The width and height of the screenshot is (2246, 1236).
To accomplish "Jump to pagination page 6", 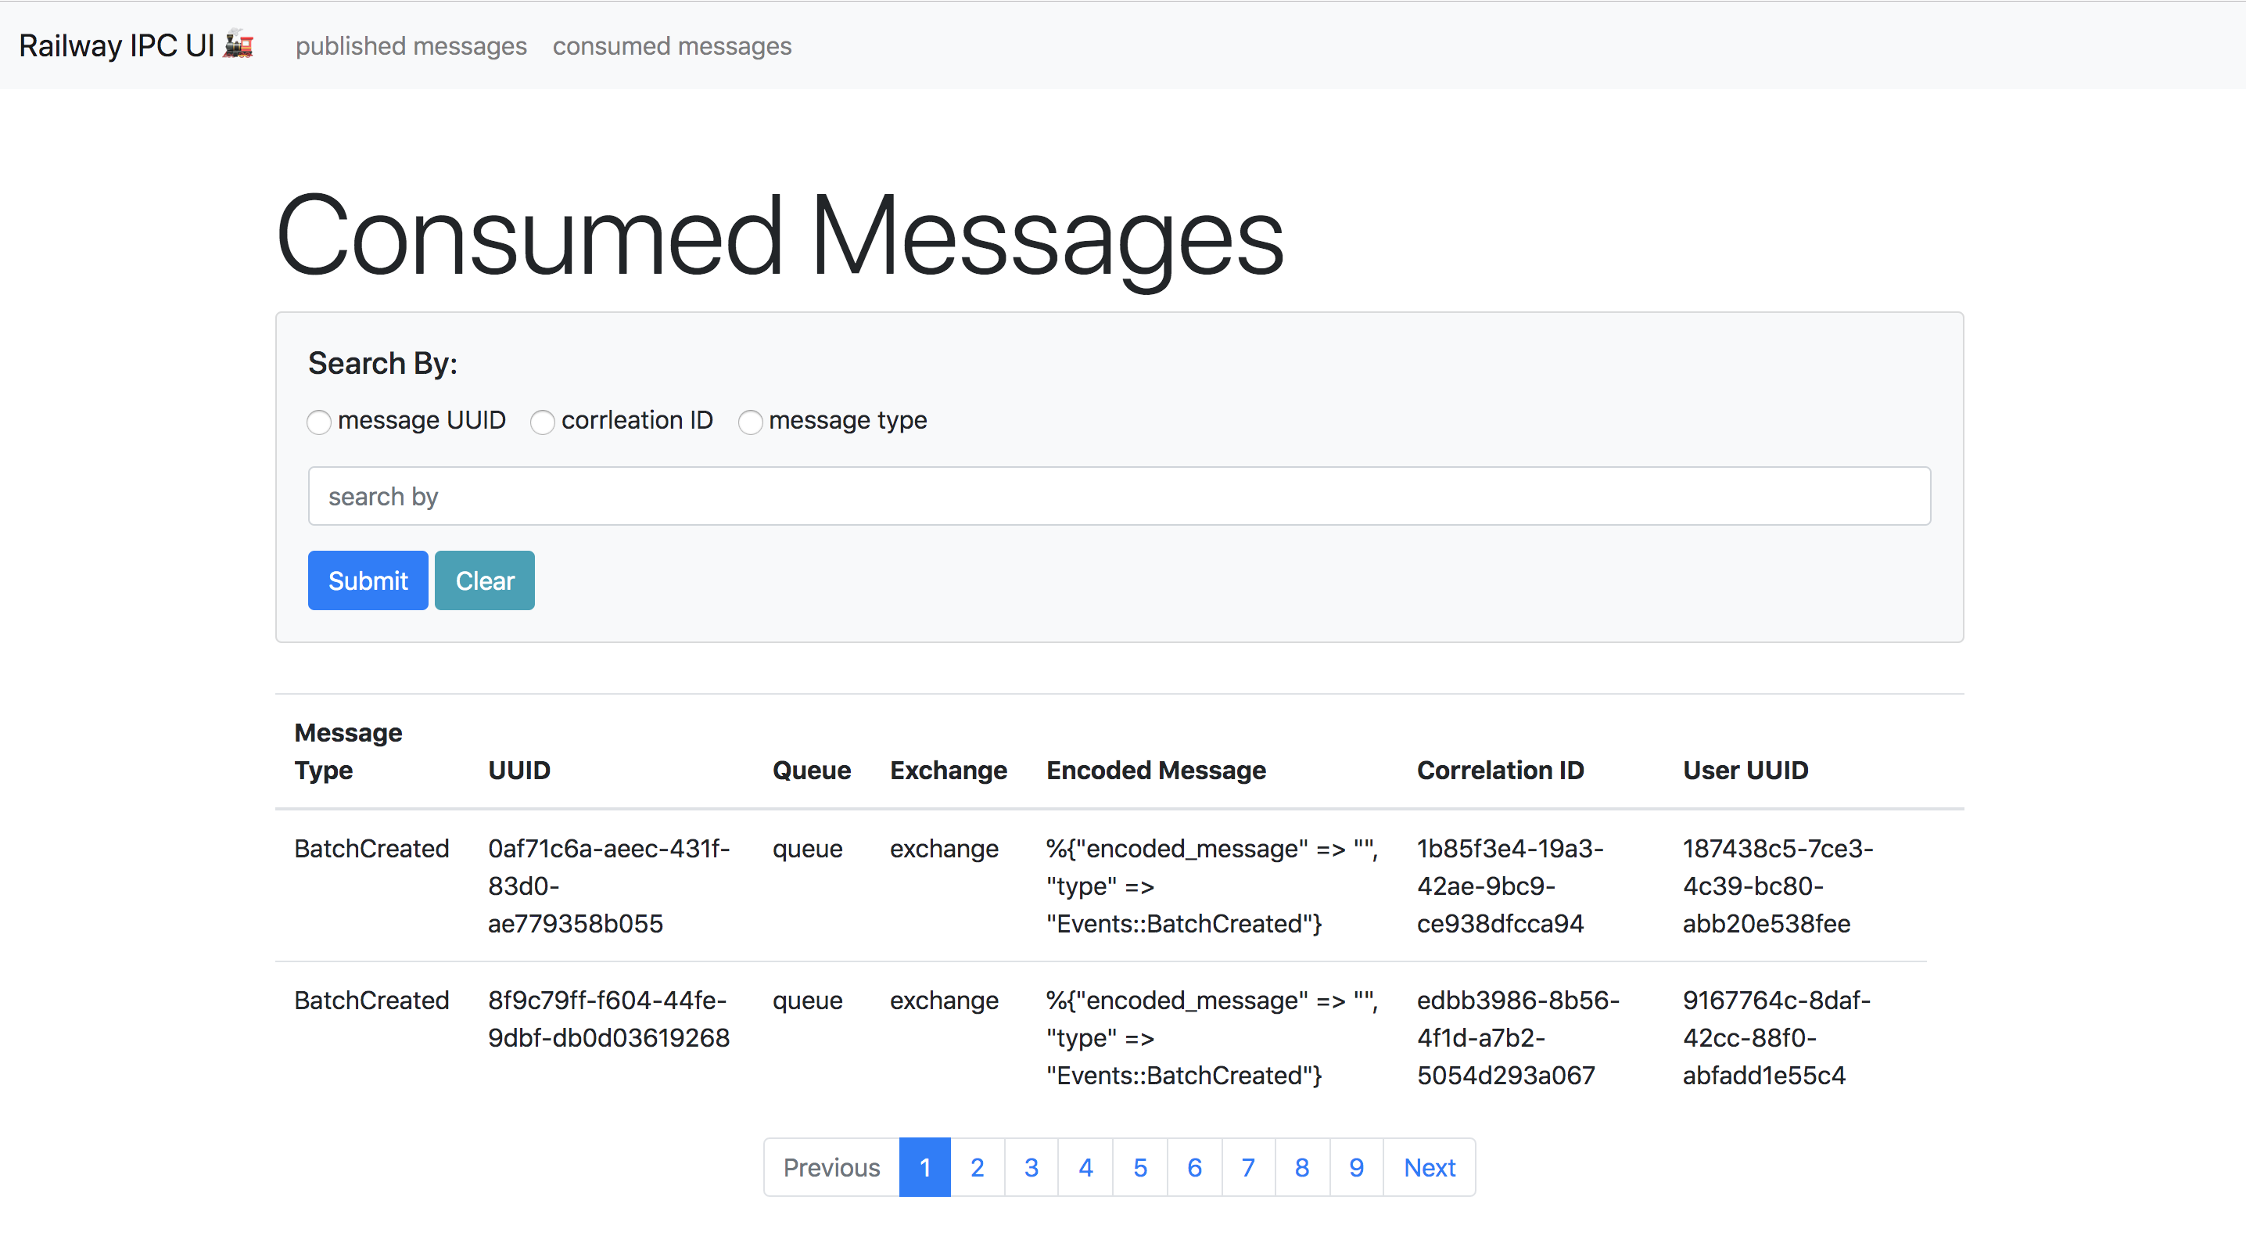I will (x=1194, y=1167).
